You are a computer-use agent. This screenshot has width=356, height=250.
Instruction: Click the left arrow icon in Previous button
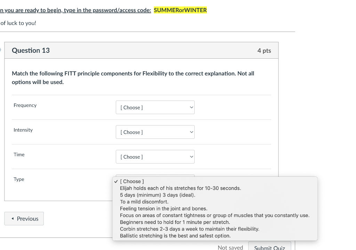13,218
